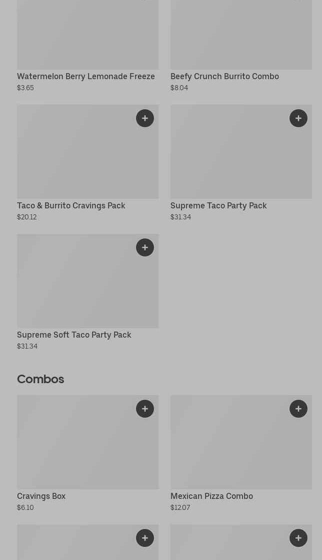
Task: Click plus button on bottom-left item card
Action: point(145,538)
